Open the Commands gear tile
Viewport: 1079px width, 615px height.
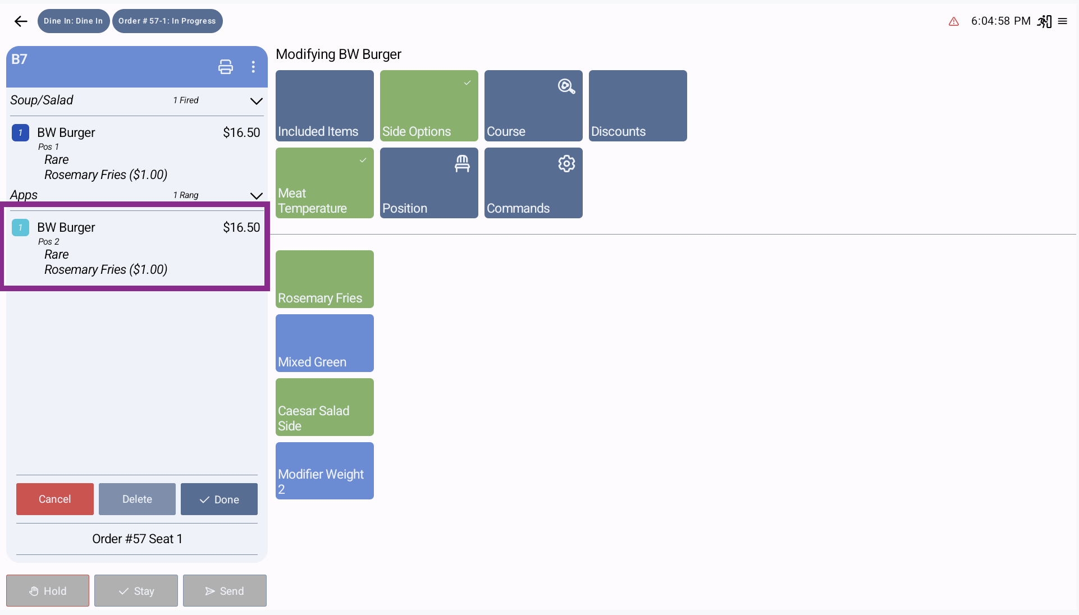pyautogui.click(x=533, y=183)
